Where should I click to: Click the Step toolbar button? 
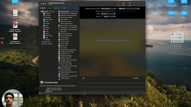pos(135,4)
